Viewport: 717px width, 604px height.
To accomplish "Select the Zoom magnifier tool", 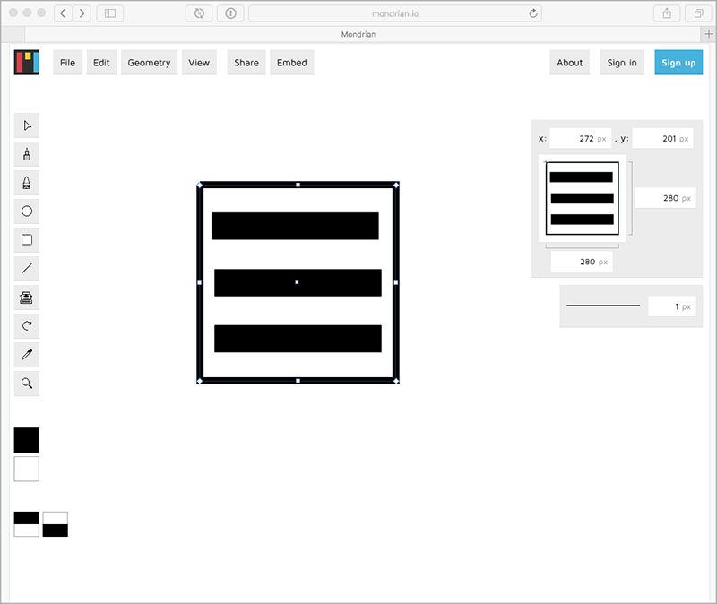I will click(27, 384).
